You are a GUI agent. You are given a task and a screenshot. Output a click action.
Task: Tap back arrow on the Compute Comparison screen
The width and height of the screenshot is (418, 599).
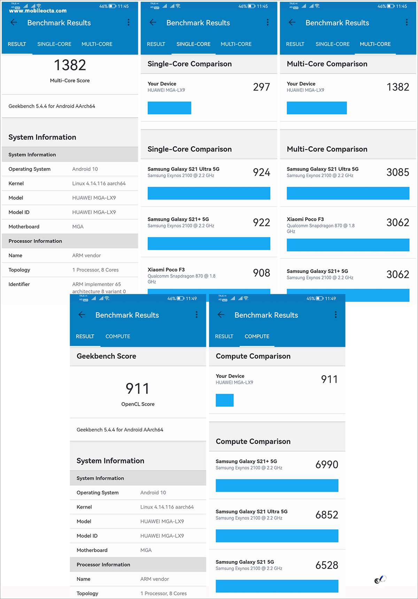tap(221, 315)
